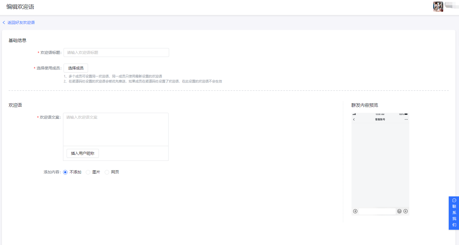This screenshot has height=245, width=459.
Task: Click into the 欢迎语文案 text area
Action: pos(116,129)
